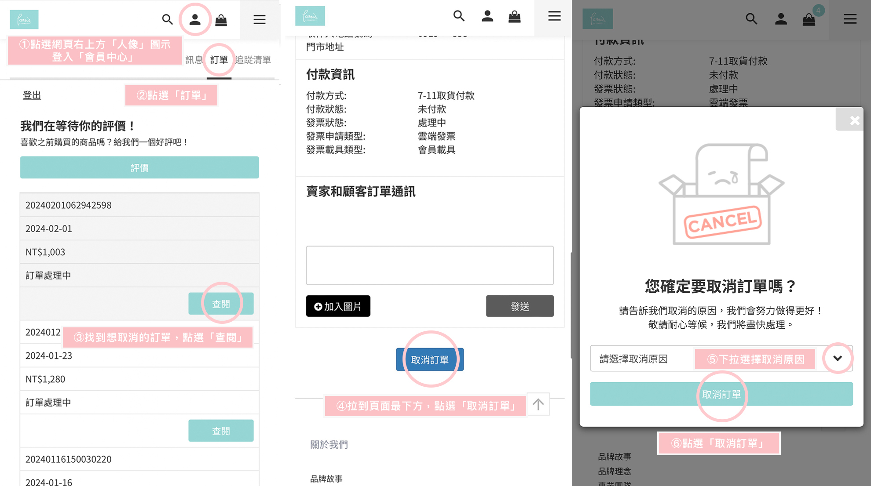Open shopping bag in left panel header
The width and height of the screenshot is (871, 486).
tap(221, 20)
